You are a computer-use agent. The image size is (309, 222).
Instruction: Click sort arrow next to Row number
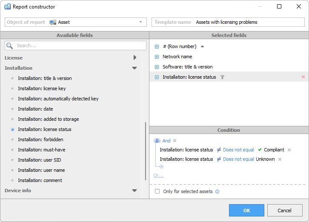click(x=202, y=46)
